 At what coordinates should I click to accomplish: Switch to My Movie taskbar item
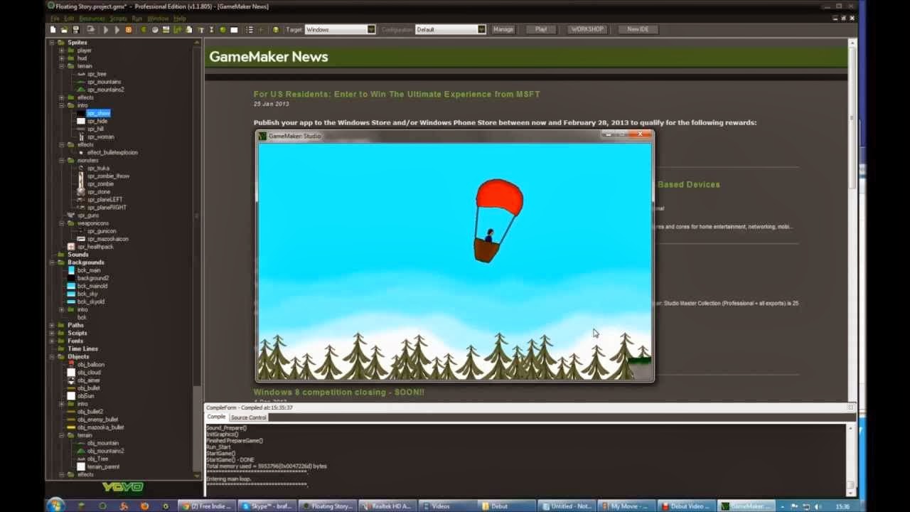point(626,506)
